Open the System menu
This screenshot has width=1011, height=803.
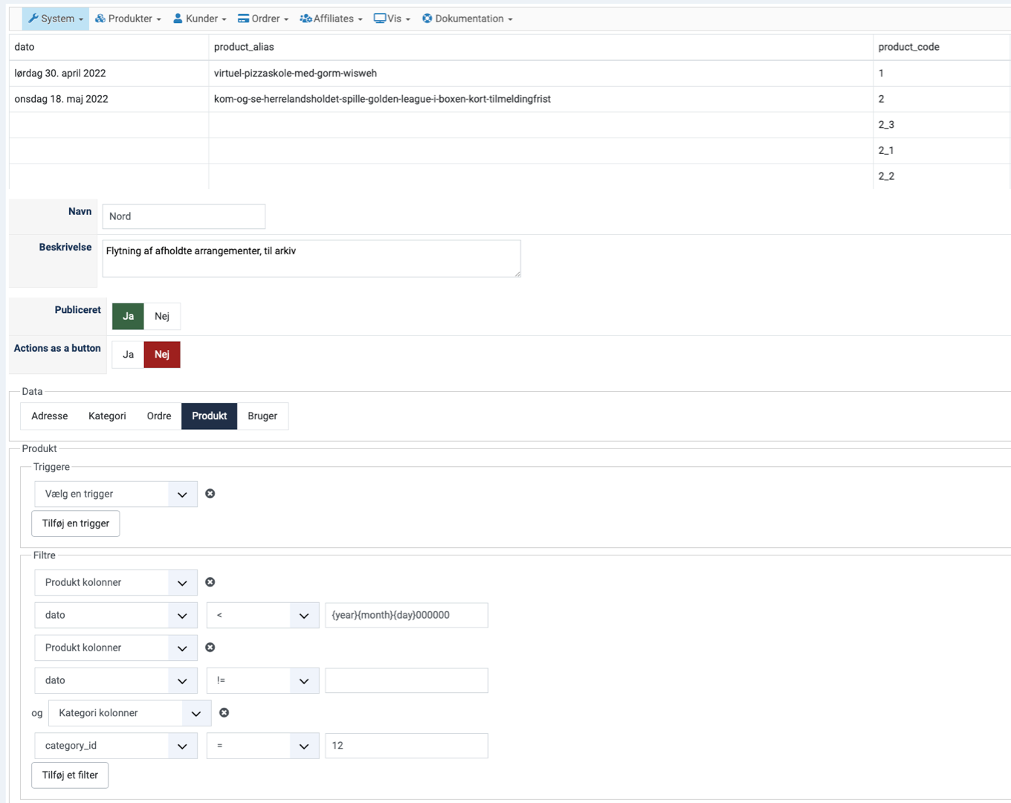(56, 19)
